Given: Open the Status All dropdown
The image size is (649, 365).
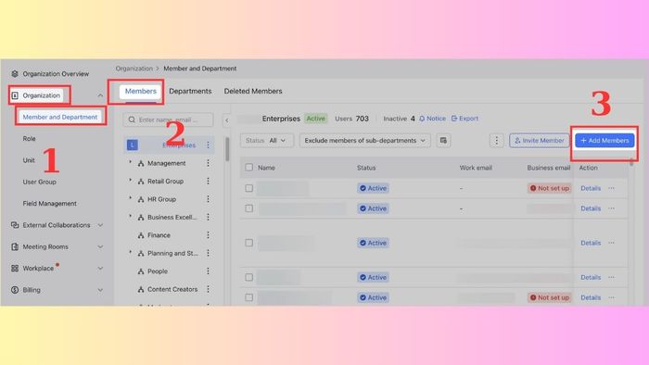Looking at the screenshot, I should pyautogui.click(x=267, y=141).
